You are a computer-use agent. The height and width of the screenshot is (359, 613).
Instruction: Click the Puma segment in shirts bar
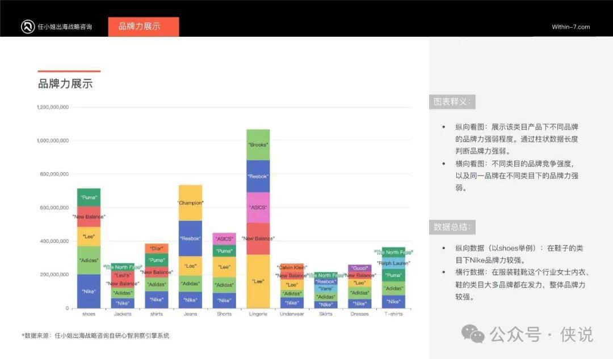pyautogui.click(x=157, y=260)
